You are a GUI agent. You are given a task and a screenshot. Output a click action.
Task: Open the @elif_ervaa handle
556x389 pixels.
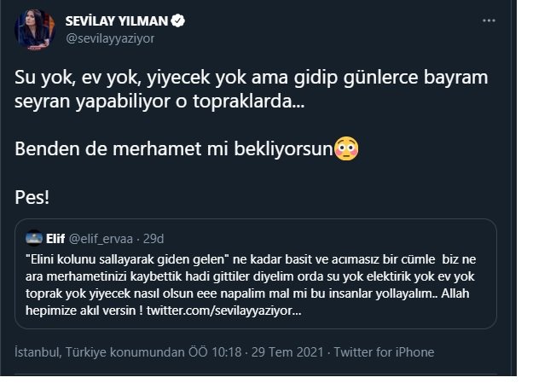coord(101,239)
